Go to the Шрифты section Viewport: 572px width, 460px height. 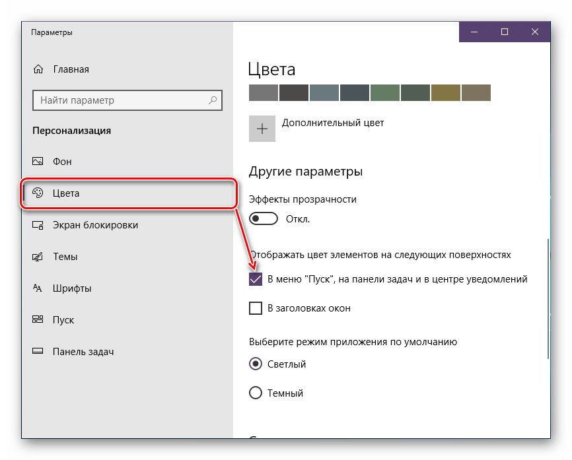72,288
